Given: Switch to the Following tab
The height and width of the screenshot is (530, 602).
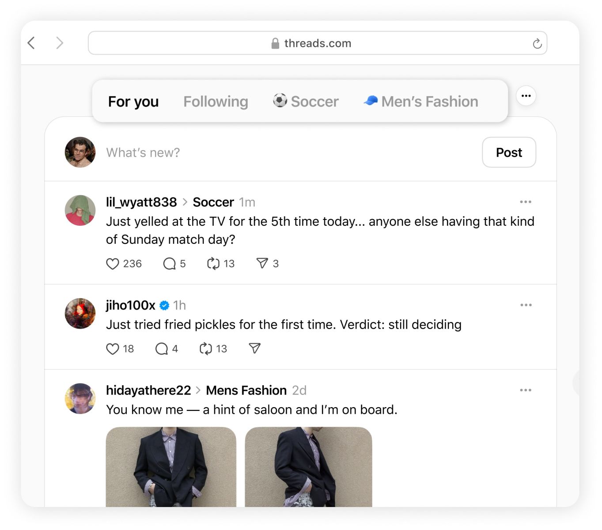Looking at the screenshot, I should [x=216, y=102].
